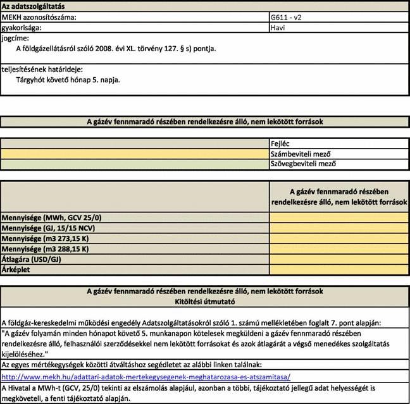Select the yellow Számbeviteli legend color cell
The width and height of the screenshot is (410, 404).
click(x=135, y=154)
